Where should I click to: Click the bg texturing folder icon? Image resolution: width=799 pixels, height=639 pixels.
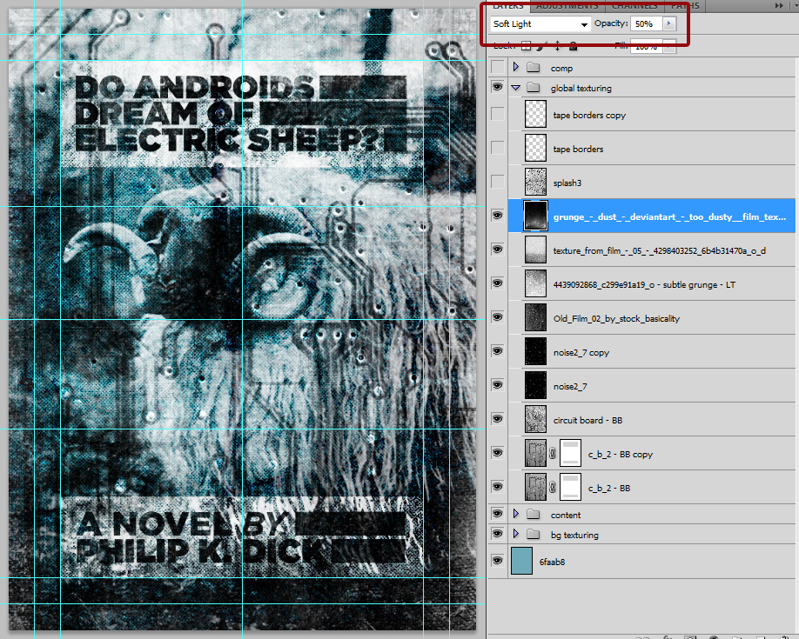pos(533,534)
